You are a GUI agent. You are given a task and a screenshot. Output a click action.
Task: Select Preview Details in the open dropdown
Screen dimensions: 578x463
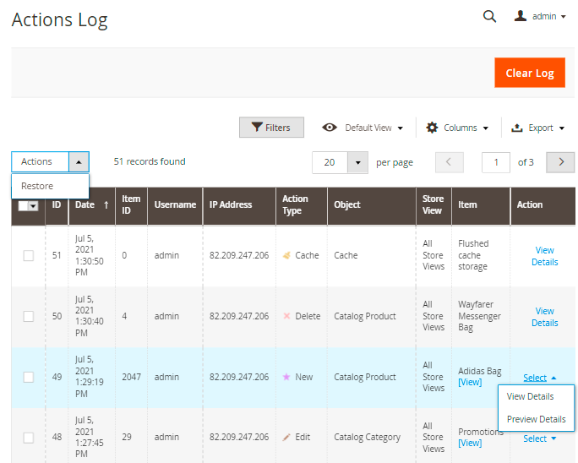(x=536, y=419)
